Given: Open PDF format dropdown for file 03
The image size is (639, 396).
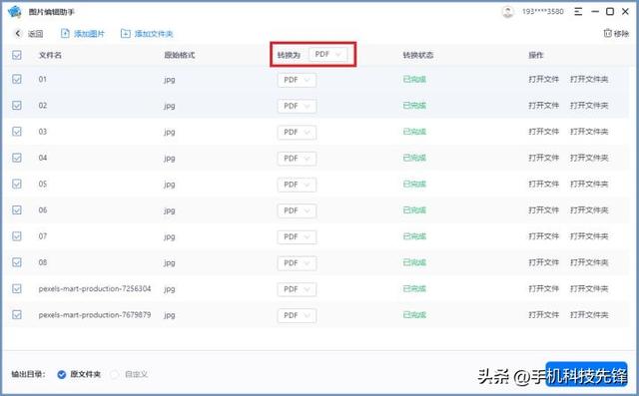Looking at the screenshot, I should click(297, 133).
